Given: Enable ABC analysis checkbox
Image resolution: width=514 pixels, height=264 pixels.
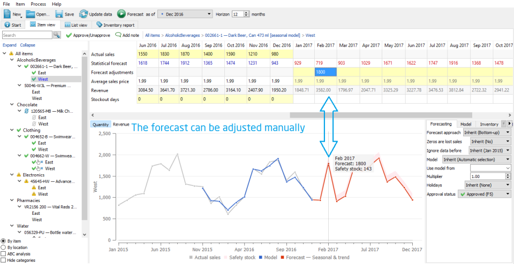Looking at the screenshot, I should tap(3, 254).
